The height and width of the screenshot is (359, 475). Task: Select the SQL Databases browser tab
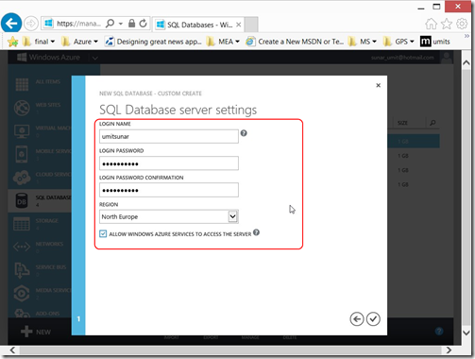point(198,25)
